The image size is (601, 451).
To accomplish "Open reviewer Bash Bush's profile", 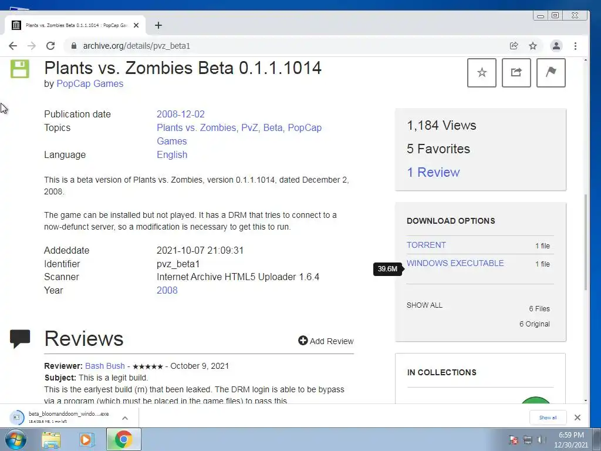I will (x=104, y=366).
